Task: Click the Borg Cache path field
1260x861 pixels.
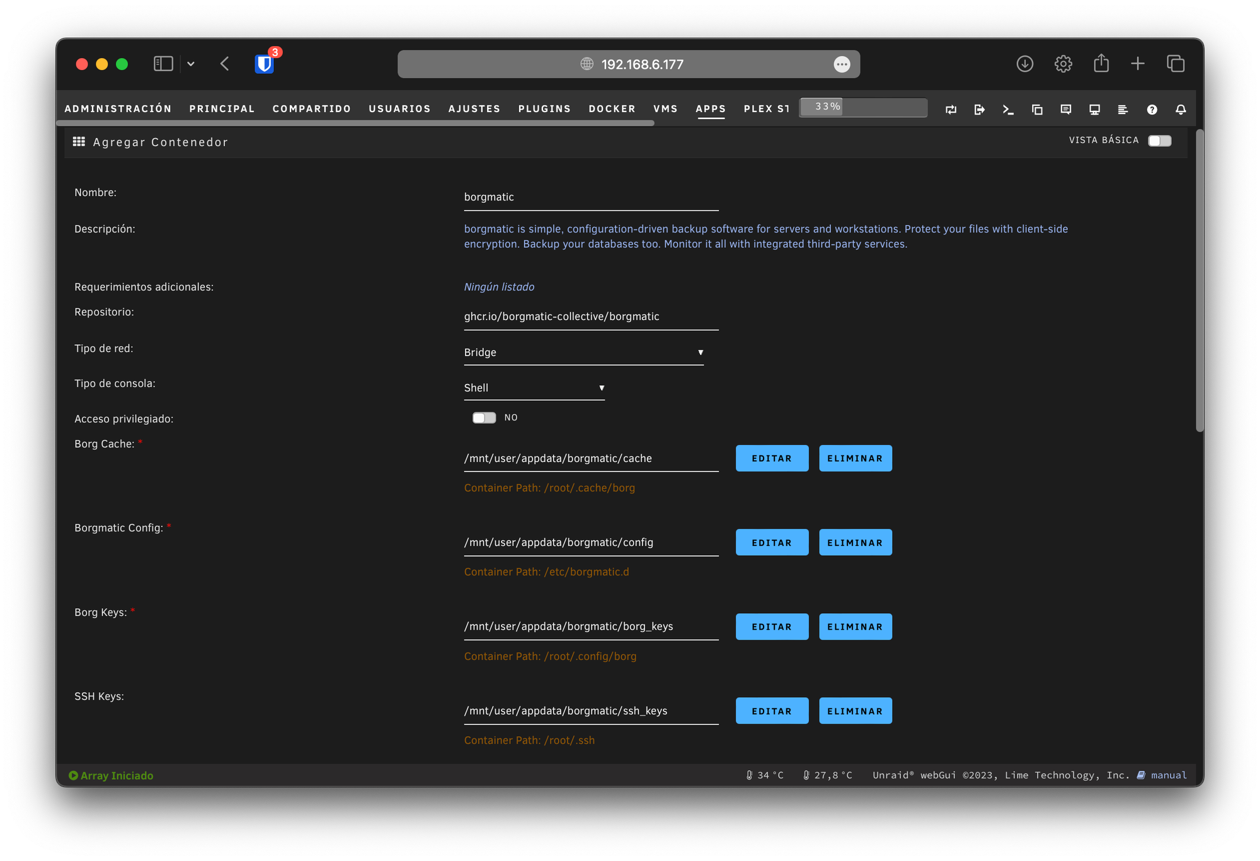Action: click(591, 458)
